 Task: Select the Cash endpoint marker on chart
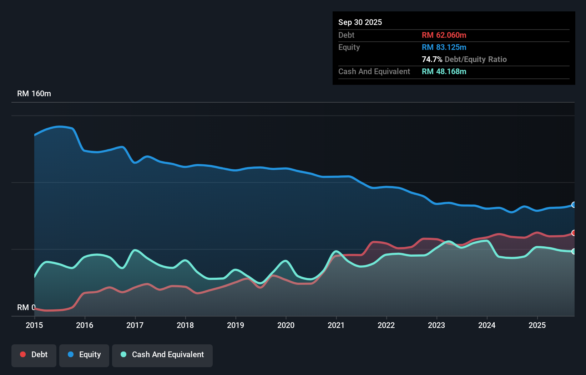point(574,251)
